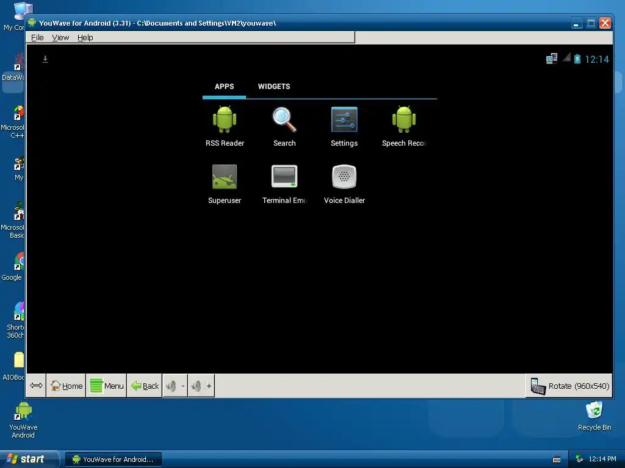Click the Menu button in YouWave toolbar
This screenshot has width=625, height=468.
point(106,386)
